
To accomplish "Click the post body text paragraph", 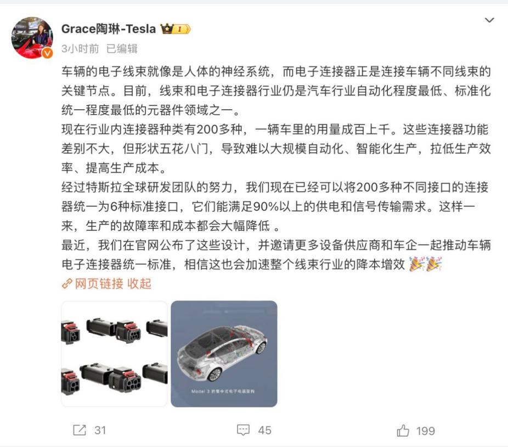I will pos(276,167).
